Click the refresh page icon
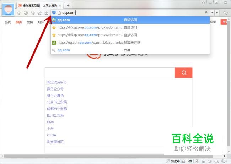 (26, 13)
